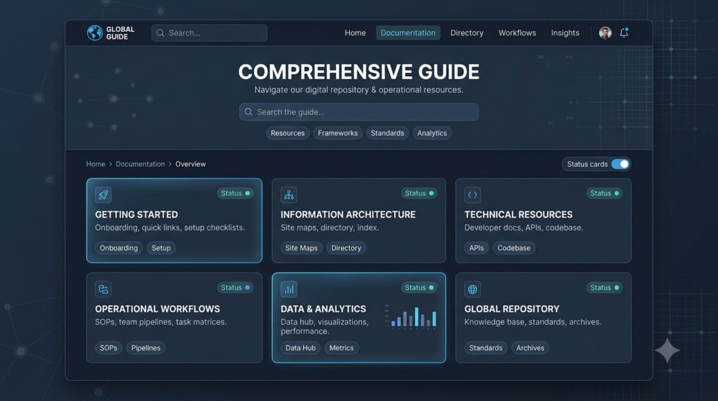The image size is (718, 401).
Task: Select the Documentation nav tab
Action: tap(408, 33)
